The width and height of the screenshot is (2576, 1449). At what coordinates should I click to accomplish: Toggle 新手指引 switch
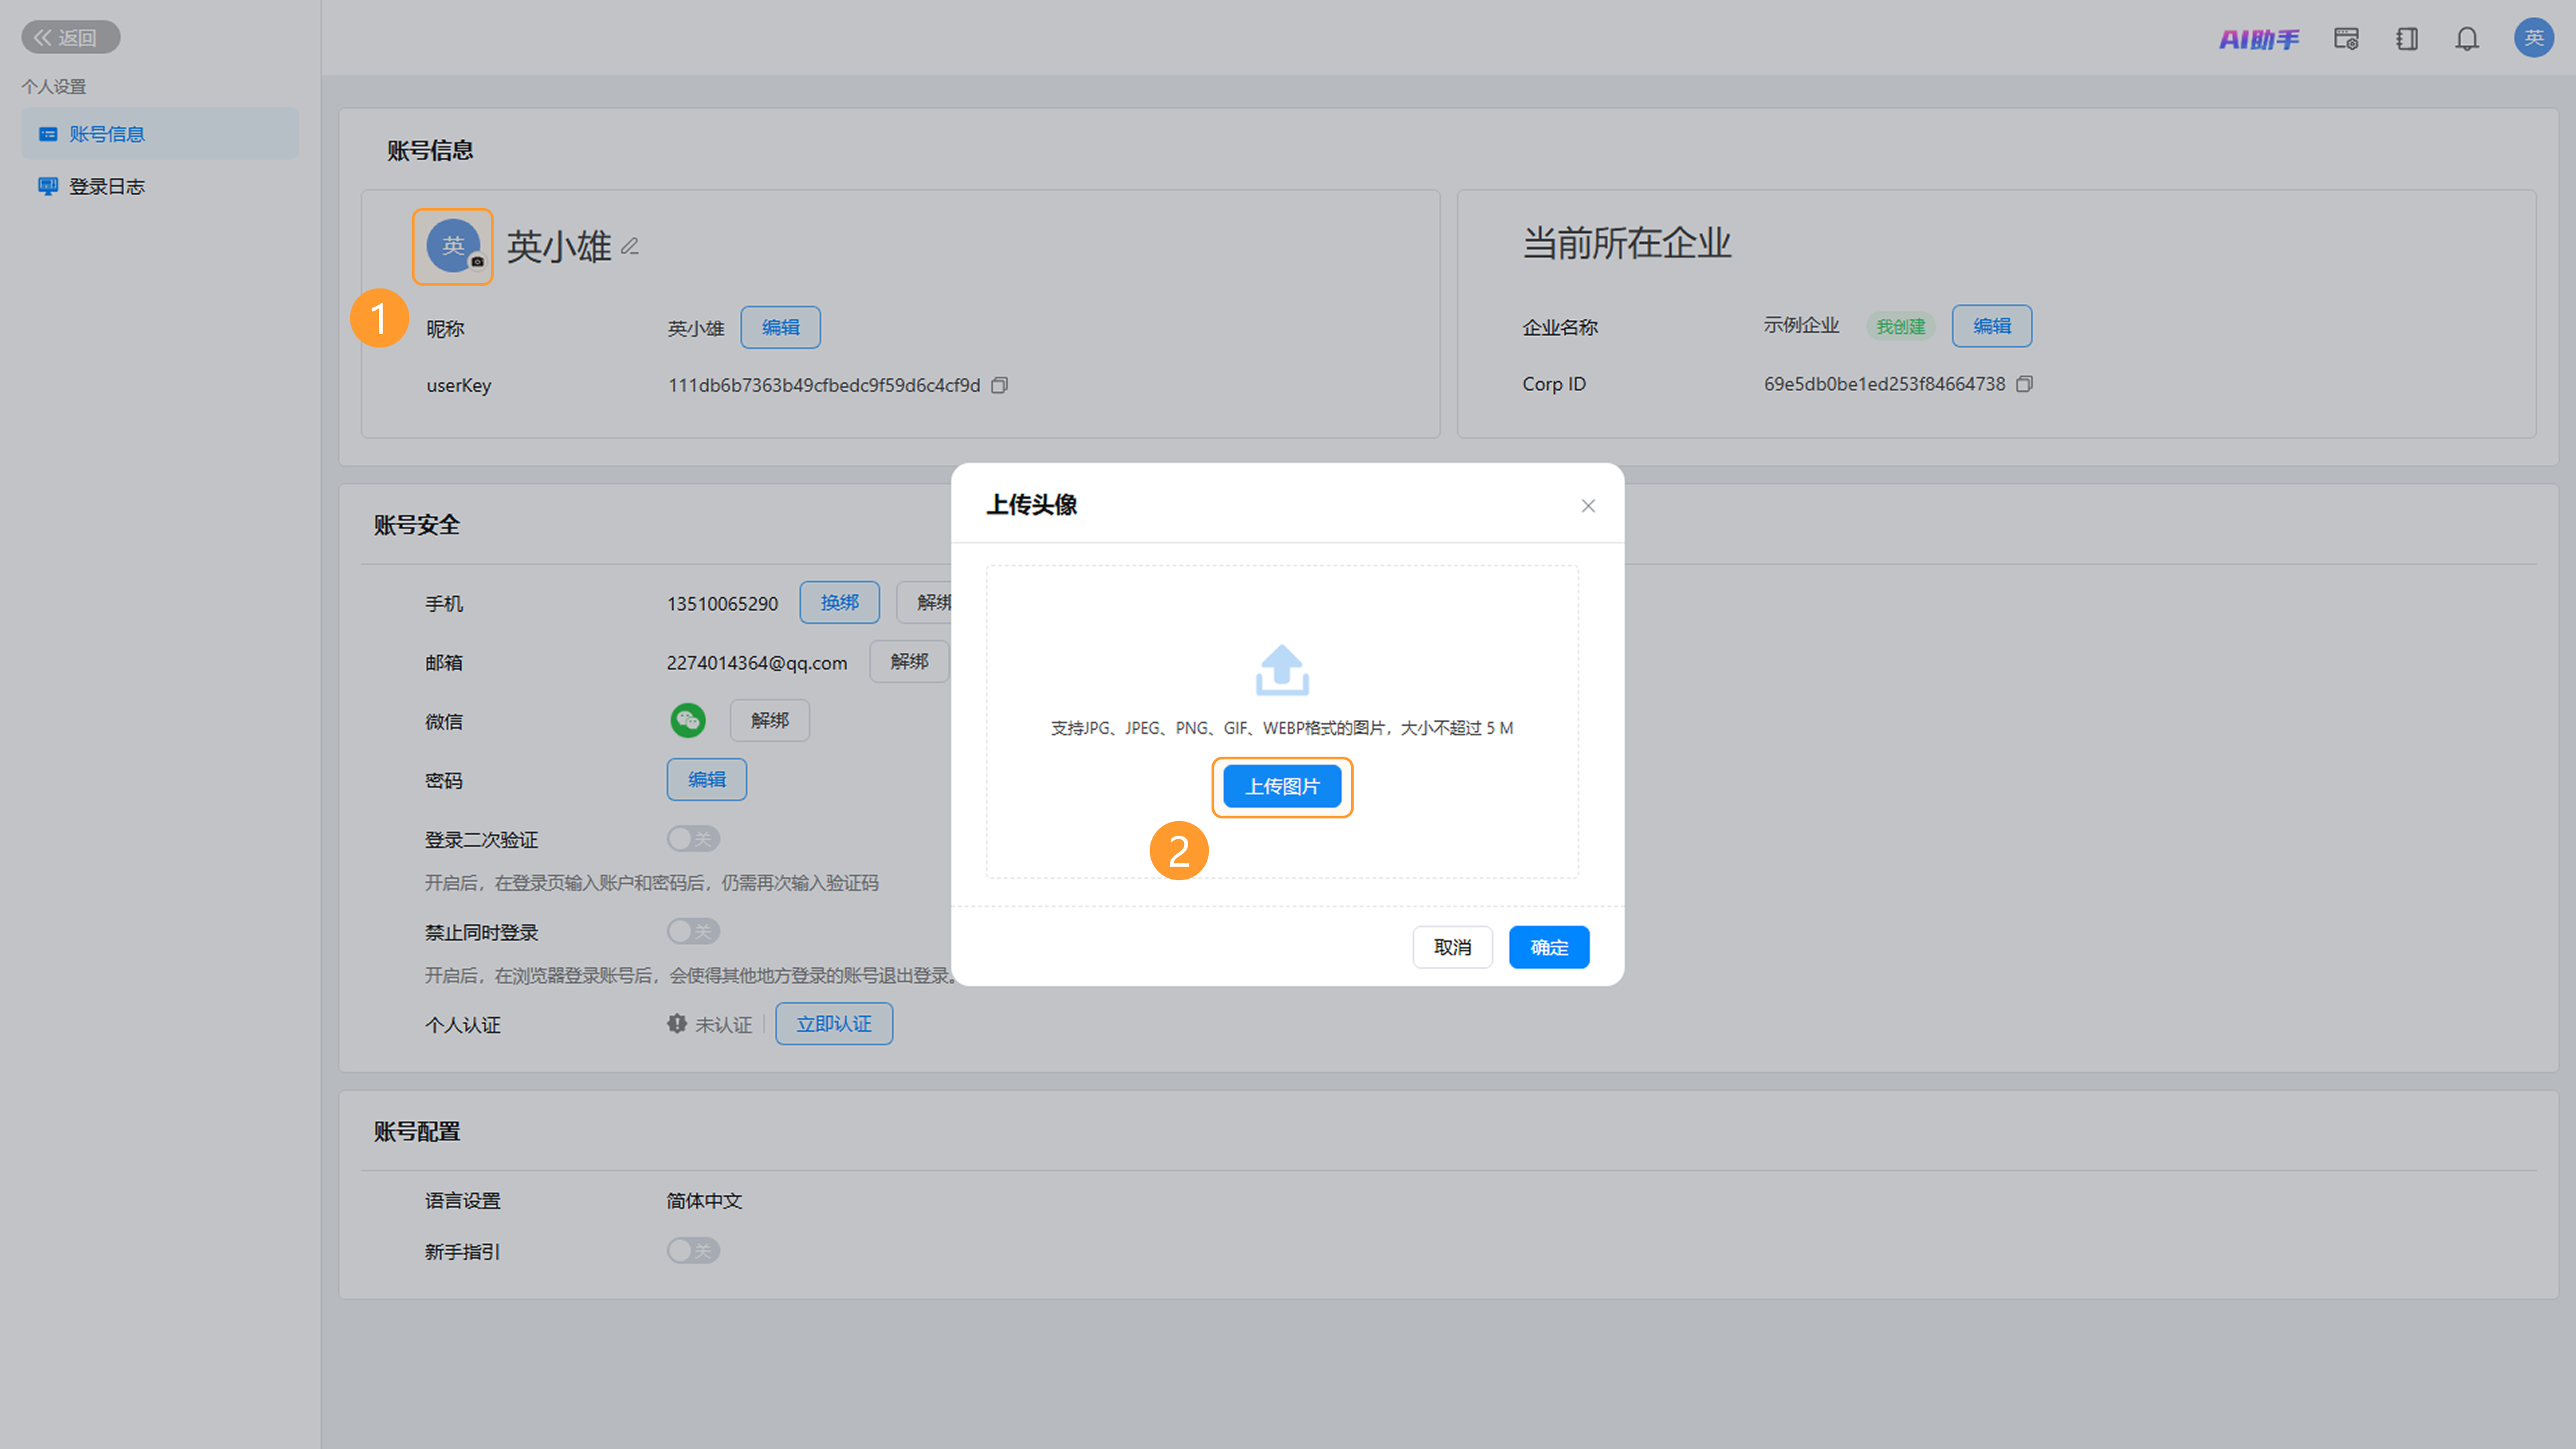pos(693,1250)
